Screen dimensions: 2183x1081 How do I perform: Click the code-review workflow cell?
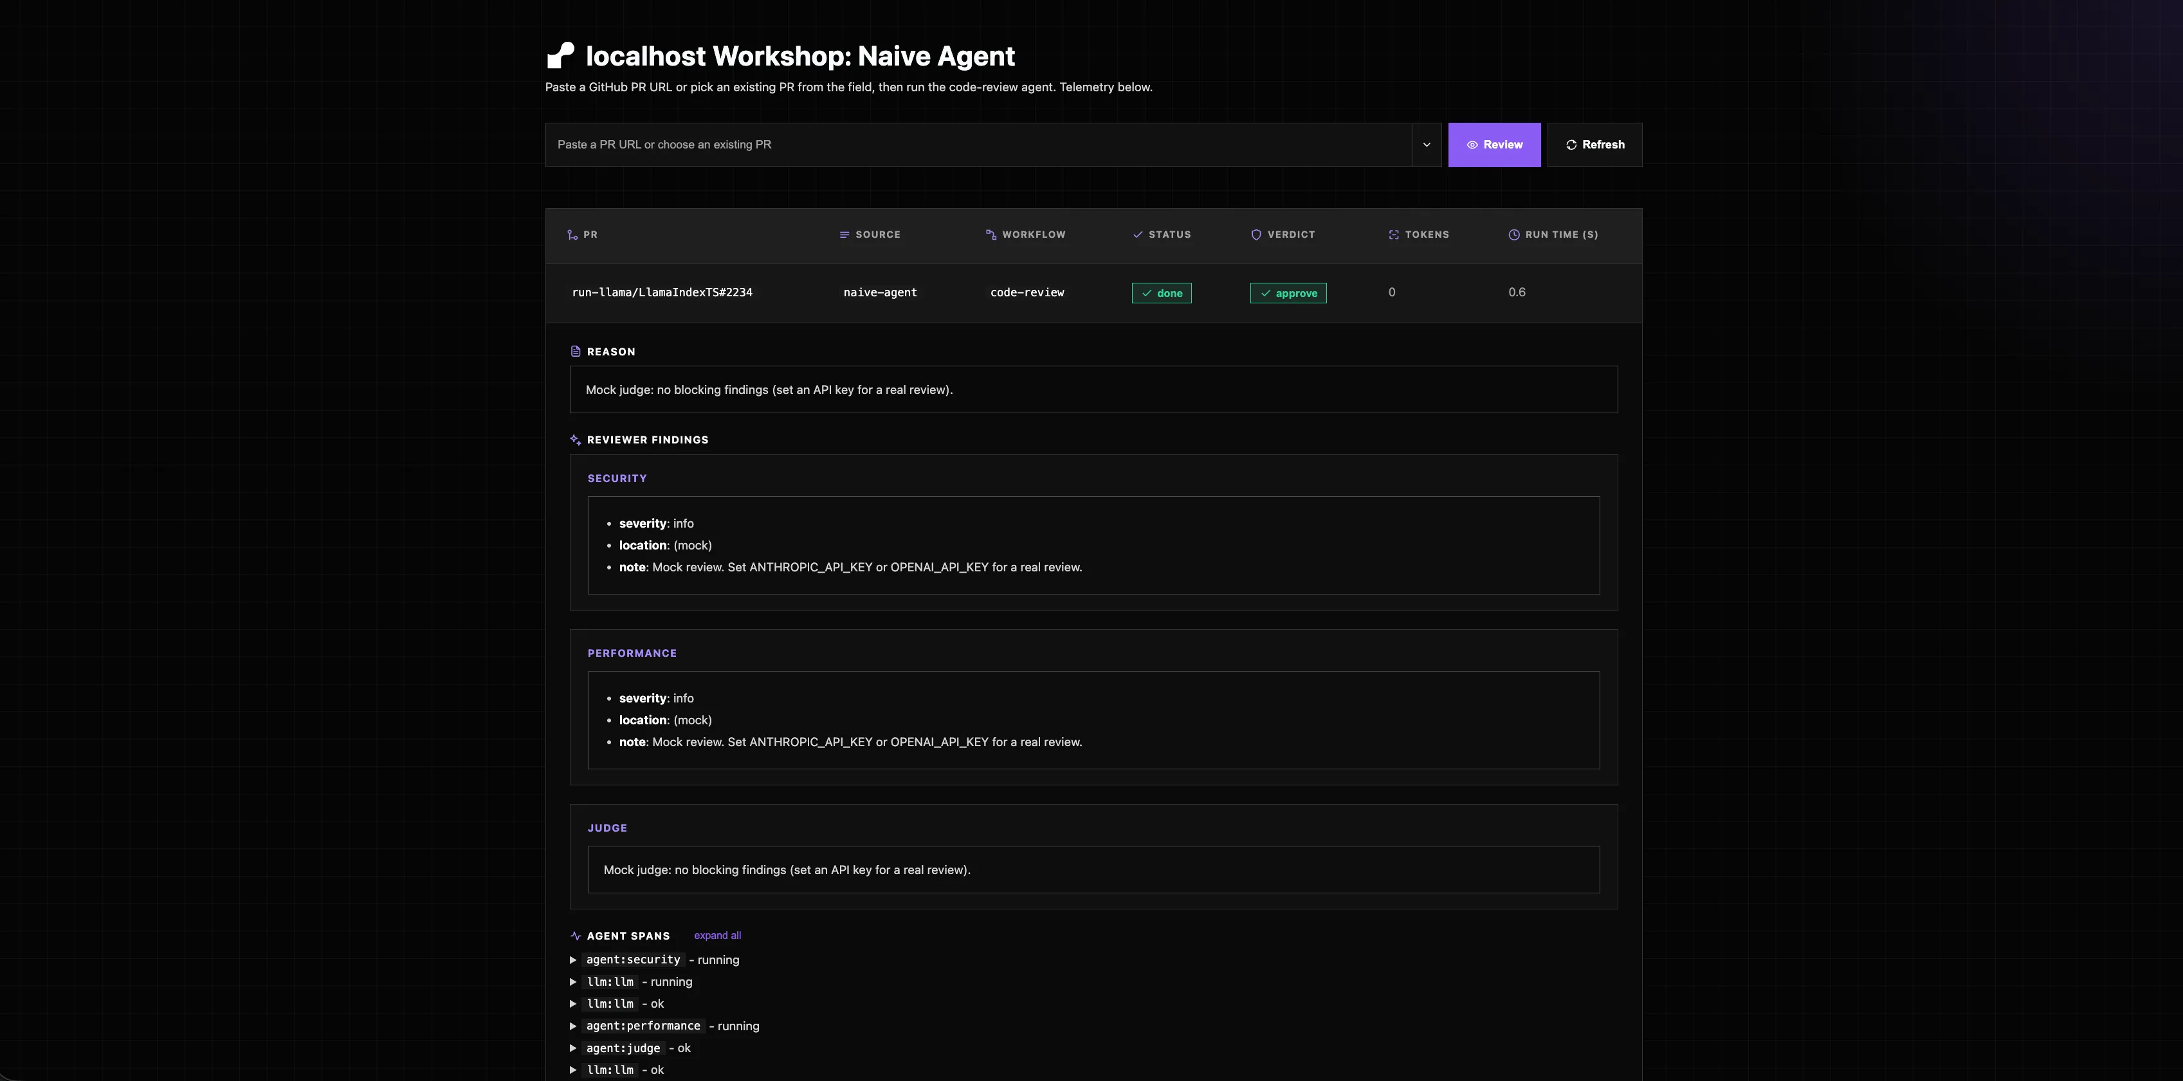[x=1027, y=292]
